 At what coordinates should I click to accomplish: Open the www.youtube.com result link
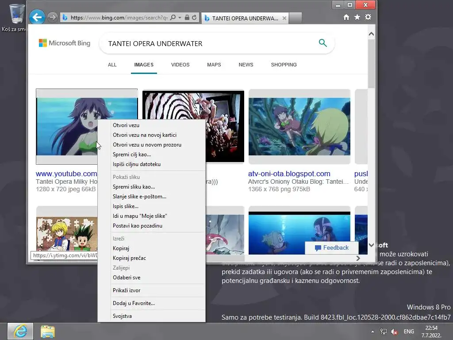66,174
